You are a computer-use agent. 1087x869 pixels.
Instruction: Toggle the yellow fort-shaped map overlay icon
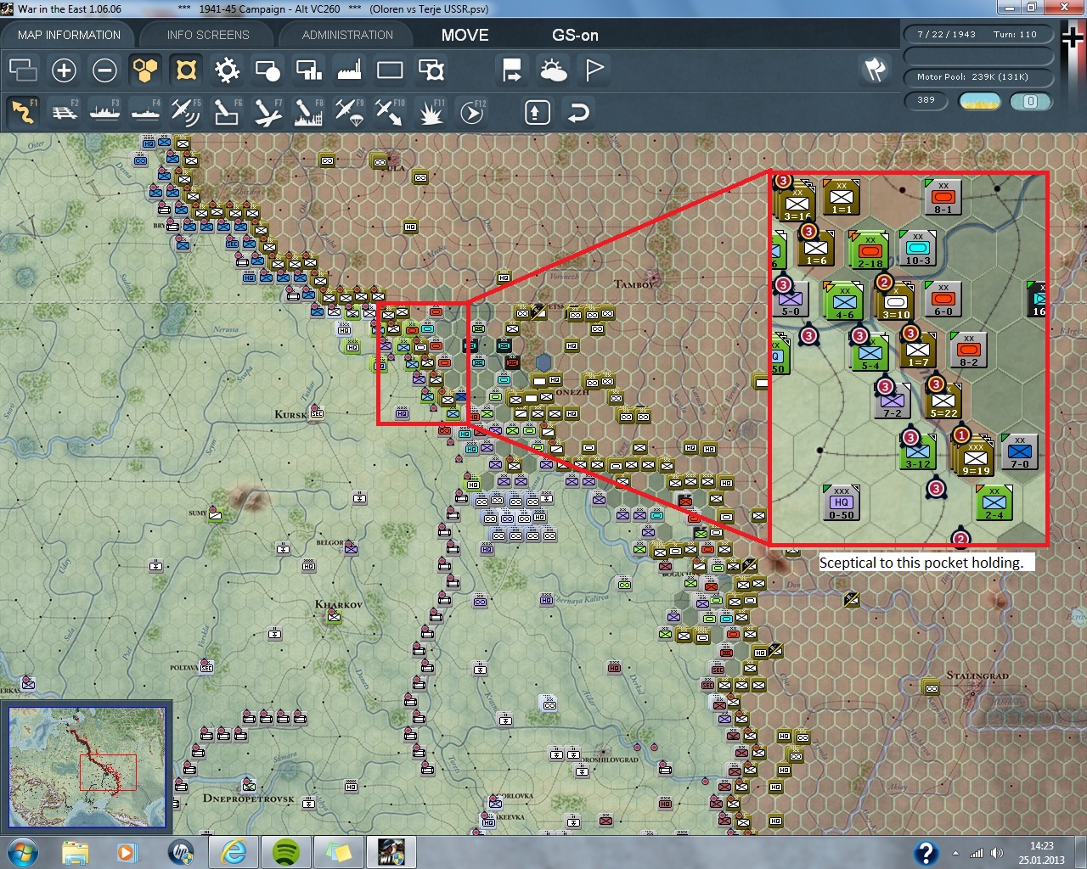click(x=186, y=70)
